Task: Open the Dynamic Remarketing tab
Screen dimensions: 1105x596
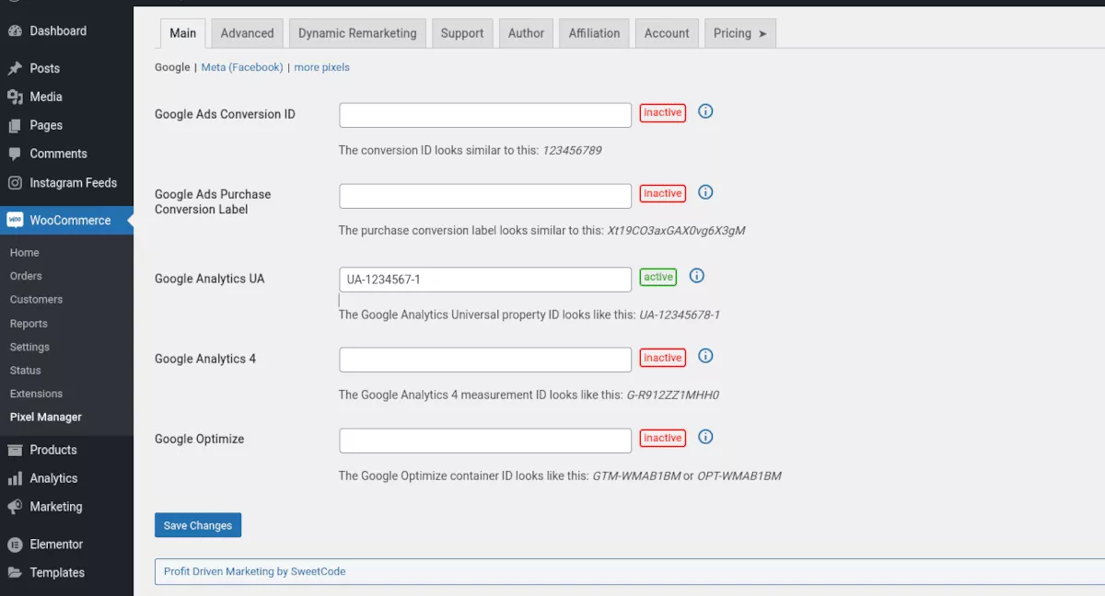Action: pos(357,33)
